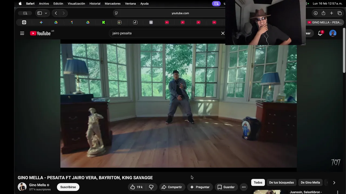
Task: Switch to the TikTok pinned tab
Action: click(x=135, y=22)
